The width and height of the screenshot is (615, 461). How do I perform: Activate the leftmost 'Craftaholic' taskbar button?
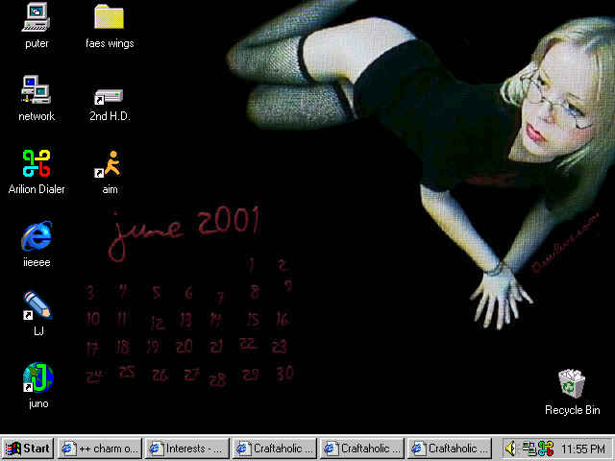(274, 448)
